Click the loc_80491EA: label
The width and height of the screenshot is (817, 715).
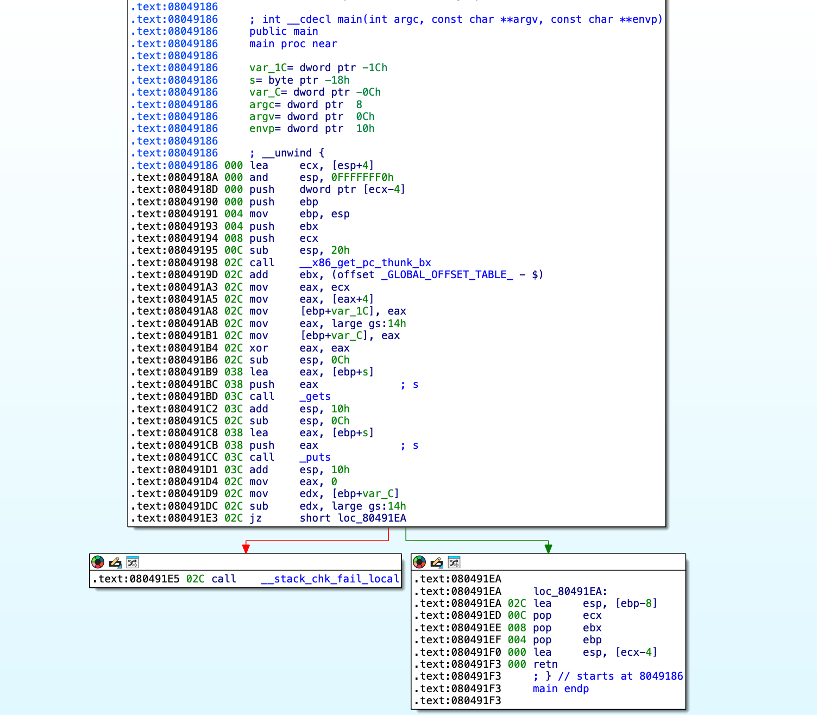(570, 592)
